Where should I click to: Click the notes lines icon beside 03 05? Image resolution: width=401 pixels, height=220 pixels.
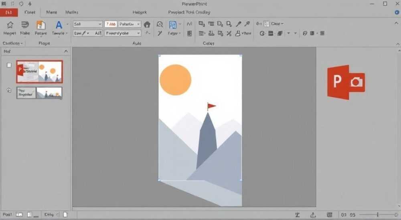(330, 215)
